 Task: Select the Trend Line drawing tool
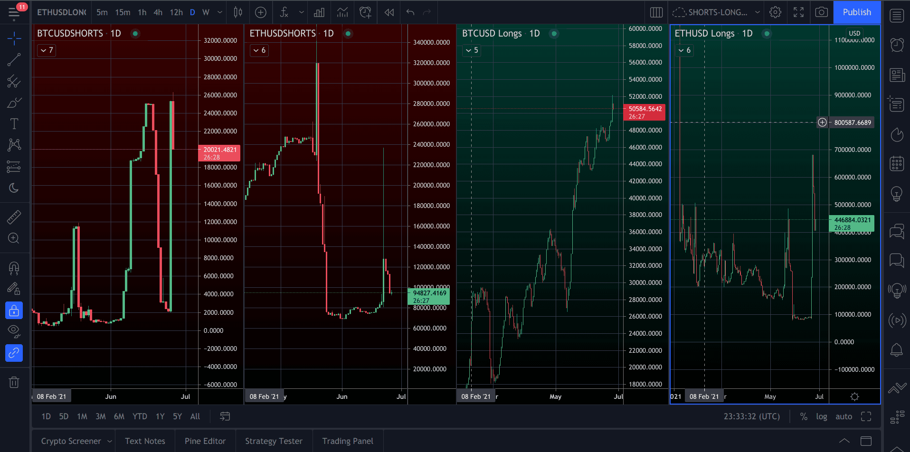point(14,59)
